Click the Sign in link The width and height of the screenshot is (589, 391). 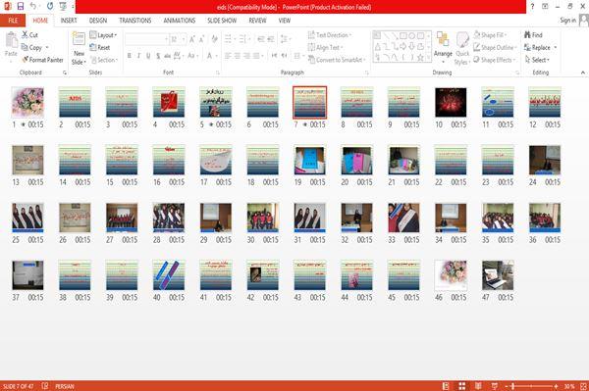[567, 21]
